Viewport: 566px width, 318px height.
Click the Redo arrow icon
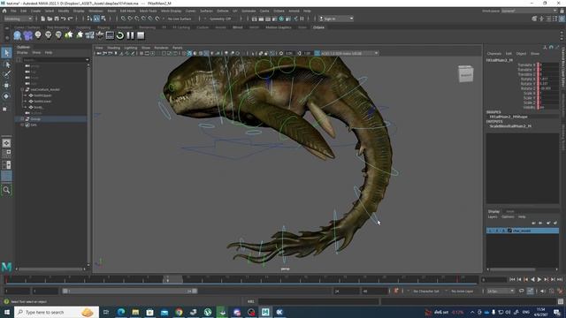click(x=71, y=19)
